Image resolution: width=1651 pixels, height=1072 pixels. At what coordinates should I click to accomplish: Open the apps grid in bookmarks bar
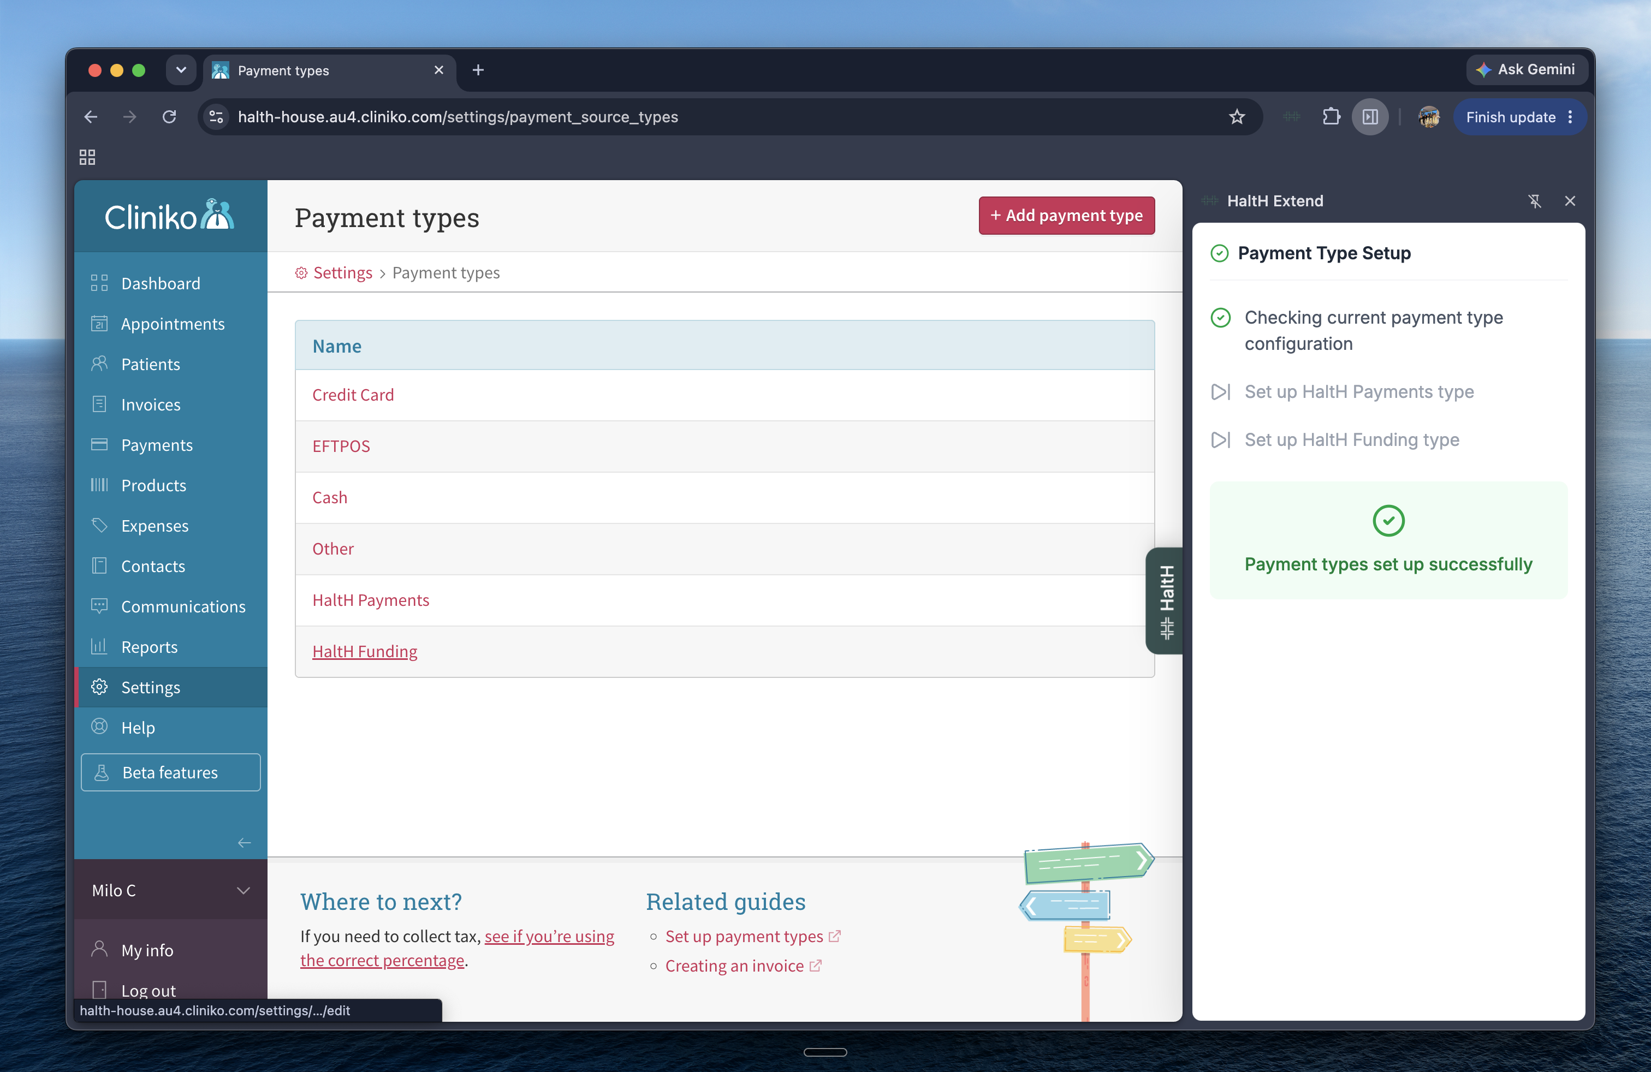[x=87, y=157]
